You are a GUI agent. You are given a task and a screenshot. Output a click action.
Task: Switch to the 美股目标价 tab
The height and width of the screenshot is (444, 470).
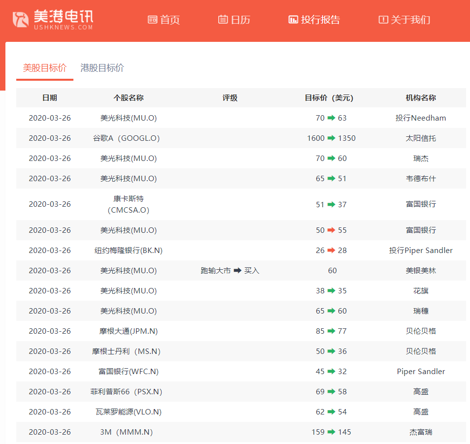45,68
